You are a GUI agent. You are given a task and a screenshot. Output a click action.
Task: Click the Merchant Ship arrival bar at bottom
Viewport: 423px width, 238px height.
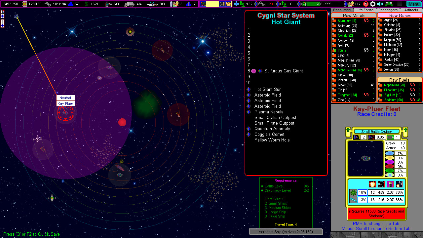point(286,231)
